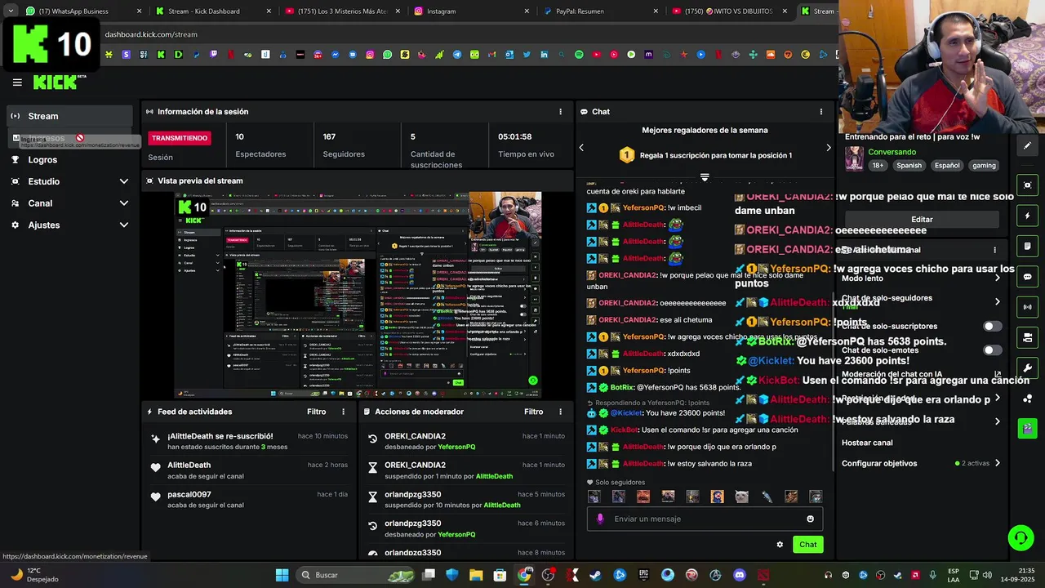Click the purple microphone icon in message box

[x=601, y=519]
